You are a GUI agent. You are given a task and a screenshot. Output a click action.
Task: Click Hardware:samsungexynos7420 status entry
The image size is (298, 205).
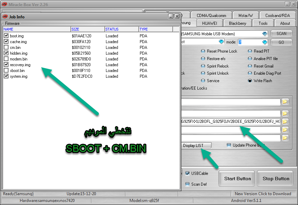pyautogui.click(x=47, y=201)
